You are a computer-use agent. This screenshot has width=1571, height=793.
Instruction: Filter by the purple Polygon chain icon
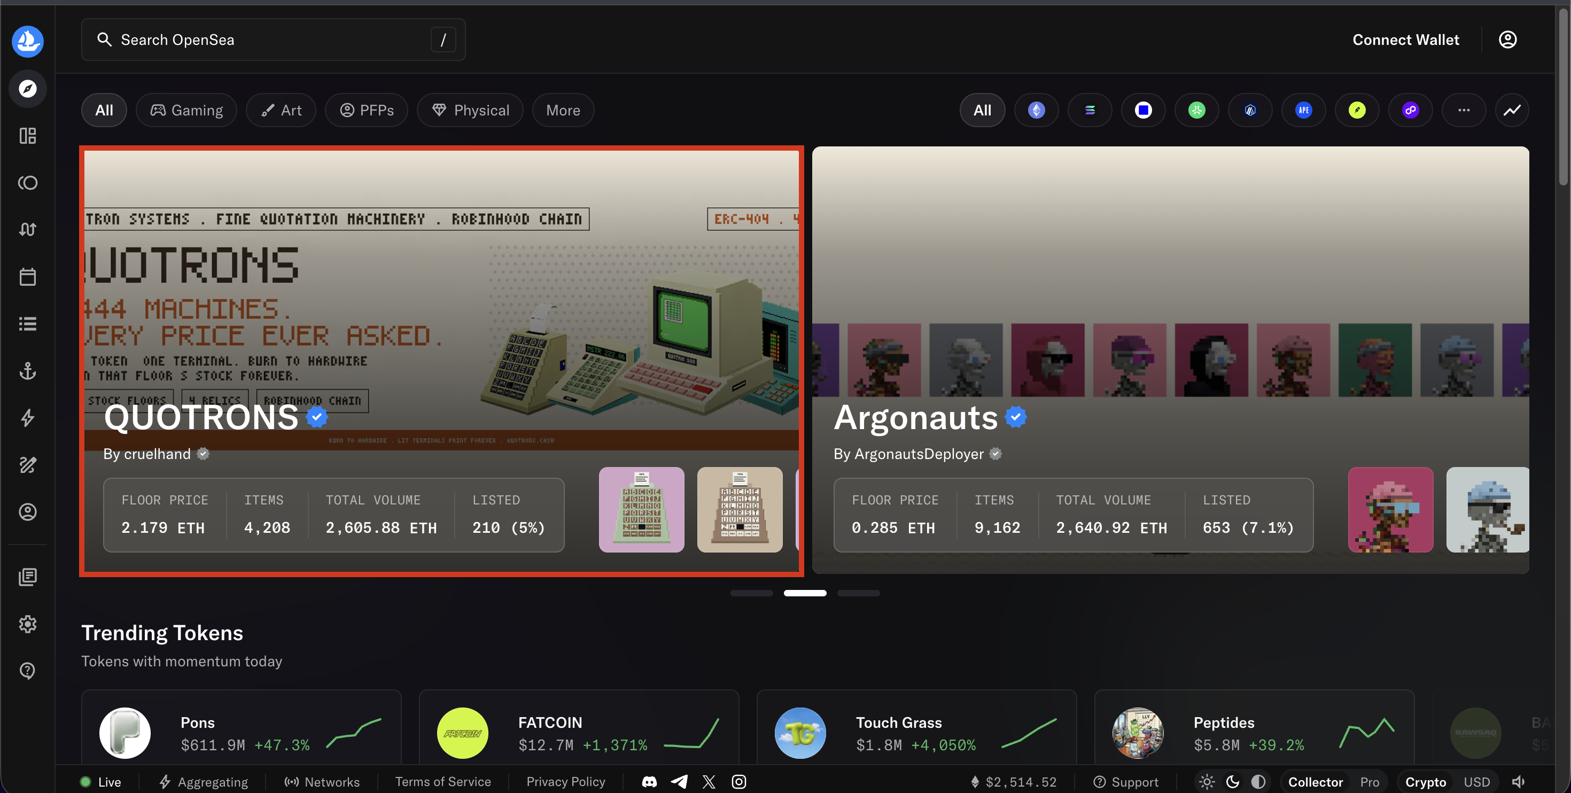coord(1410,111)
